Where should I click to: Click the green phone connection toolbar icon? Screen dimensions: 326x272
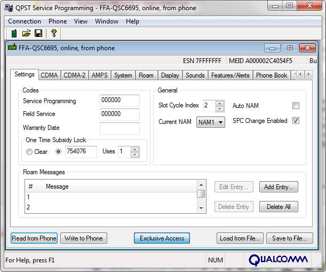point(14,33)
